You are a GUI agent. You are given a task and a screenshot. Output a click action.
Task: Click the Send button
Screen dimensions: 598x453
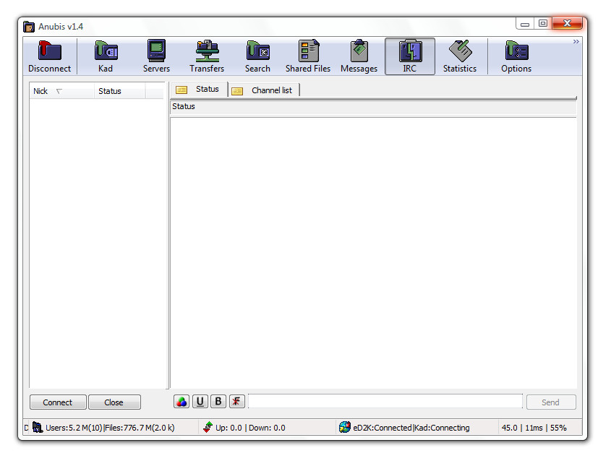tap(551, 402)
